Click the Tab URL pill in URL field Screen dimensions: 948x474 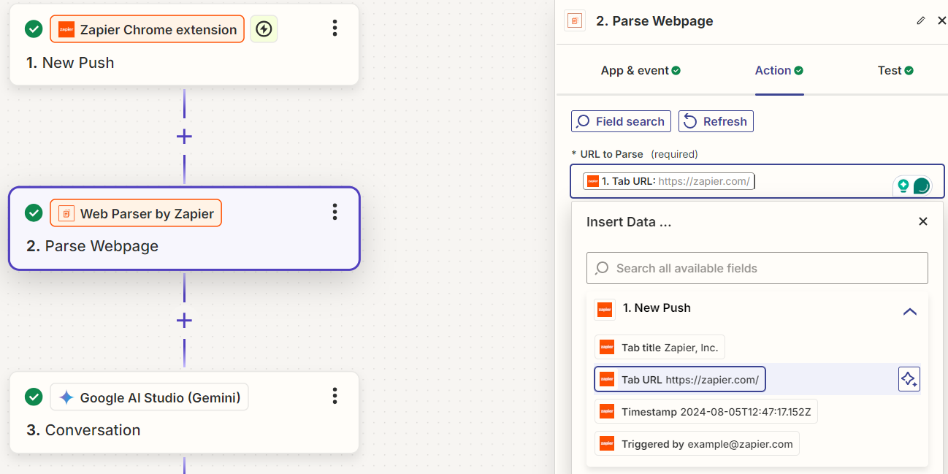click(668, 181)
